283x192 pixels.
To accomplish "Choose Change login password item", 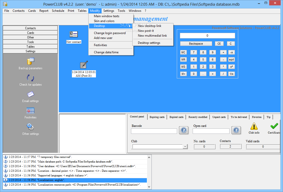I will coord(111,33).
